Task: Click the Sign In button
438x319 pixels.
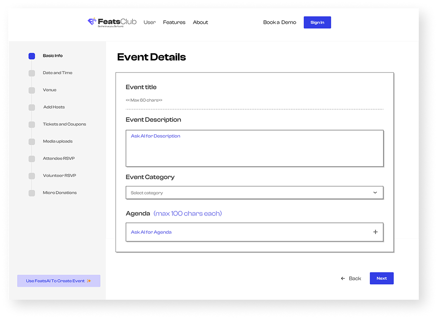Action: tap(317, 22)
